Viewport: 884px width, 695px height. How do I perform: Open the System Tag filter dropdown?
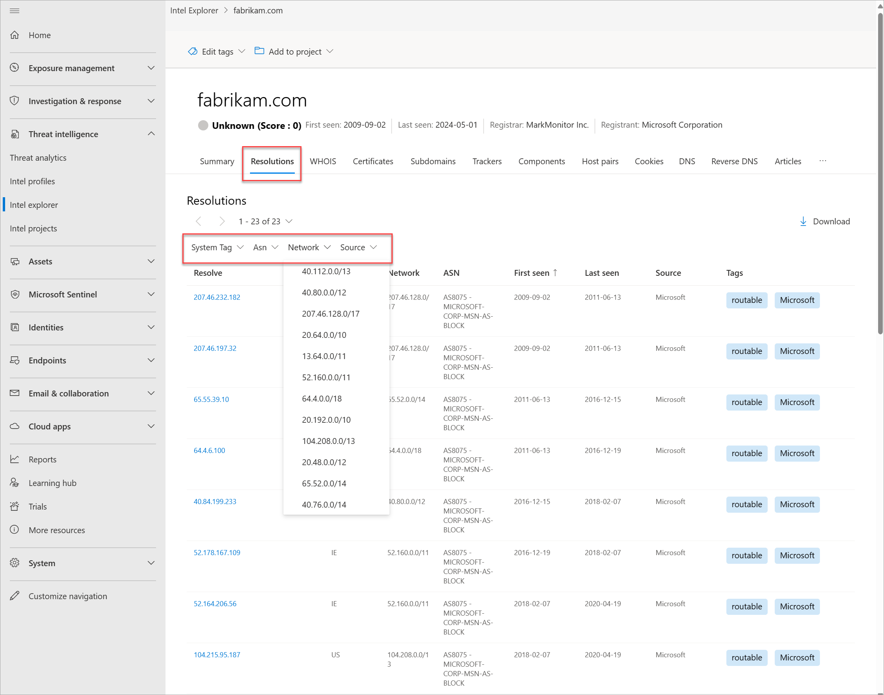(x=217, y=248)
